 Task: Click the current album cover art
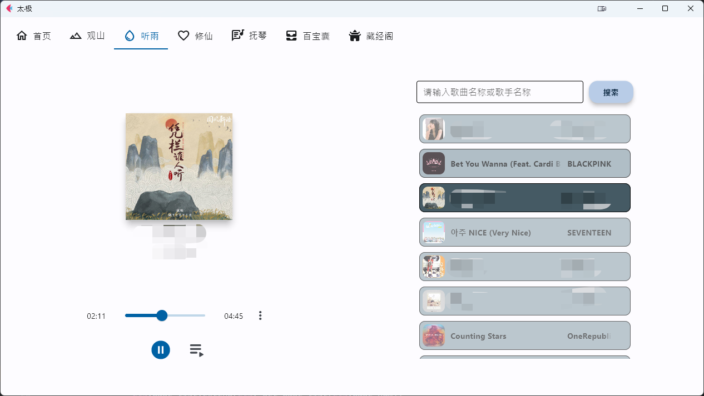tap(179, 167)
